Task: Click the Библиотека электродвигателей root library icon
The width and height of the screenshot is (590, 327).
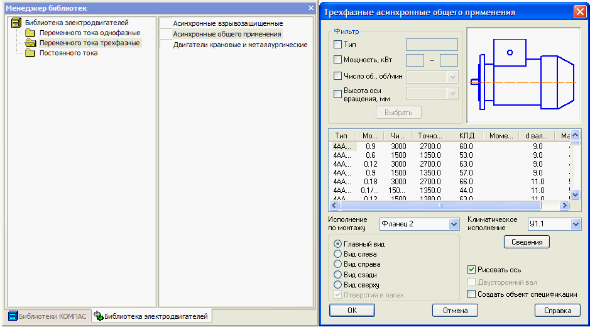Action: tap(16, 23)
